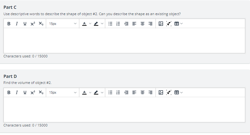
Task: Click text color icon in Part C
Action: pyautogui.click(x=84, y=24)
